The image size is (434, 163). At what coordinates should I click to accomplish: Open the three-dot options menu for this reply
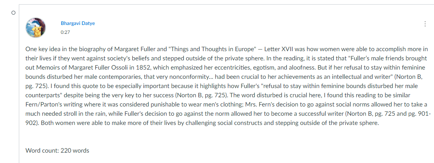pos(425,24)
